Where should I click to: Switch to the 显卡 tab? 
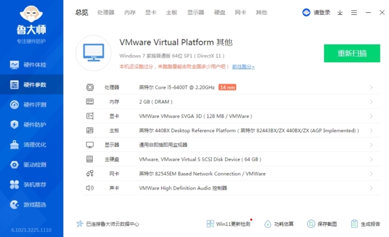(151, 12)
